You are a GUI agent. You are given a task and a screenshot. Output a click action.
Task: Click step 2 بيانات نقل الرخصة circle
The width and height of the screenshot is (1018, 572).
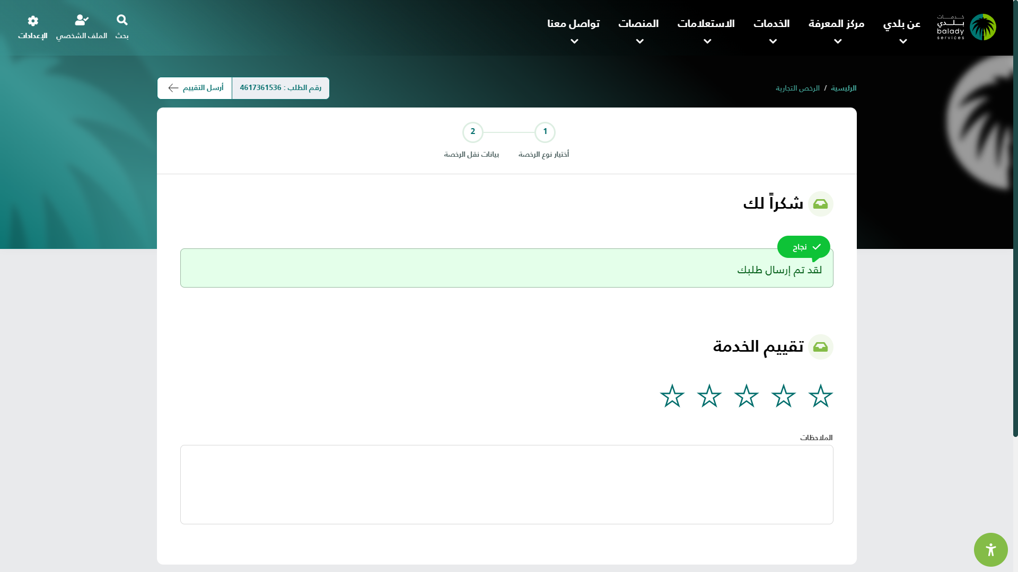coord(472,132)
